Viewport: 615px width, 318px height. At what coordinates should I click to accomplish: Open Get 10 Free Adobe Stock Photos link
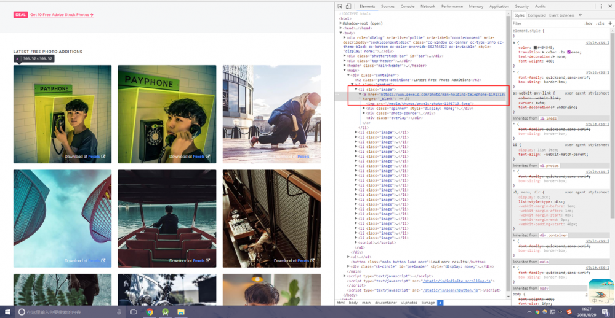(x=62, y=15)
